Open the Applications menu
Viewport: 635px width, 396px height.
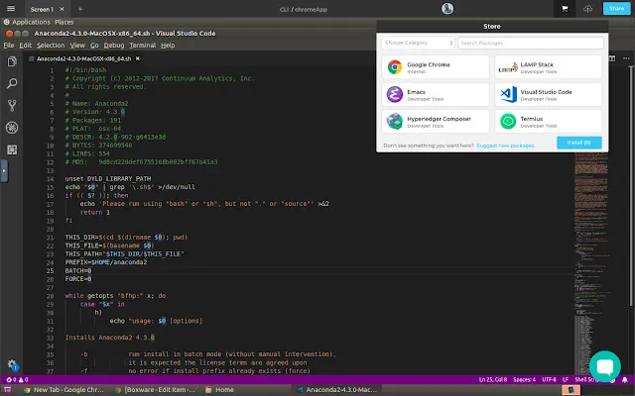tap(31, 20)
